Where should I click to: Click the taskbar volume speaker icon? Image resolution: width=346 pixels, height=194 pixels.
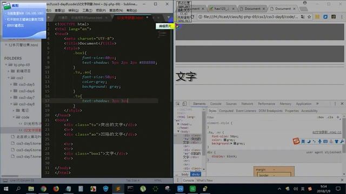coord(296,189)
